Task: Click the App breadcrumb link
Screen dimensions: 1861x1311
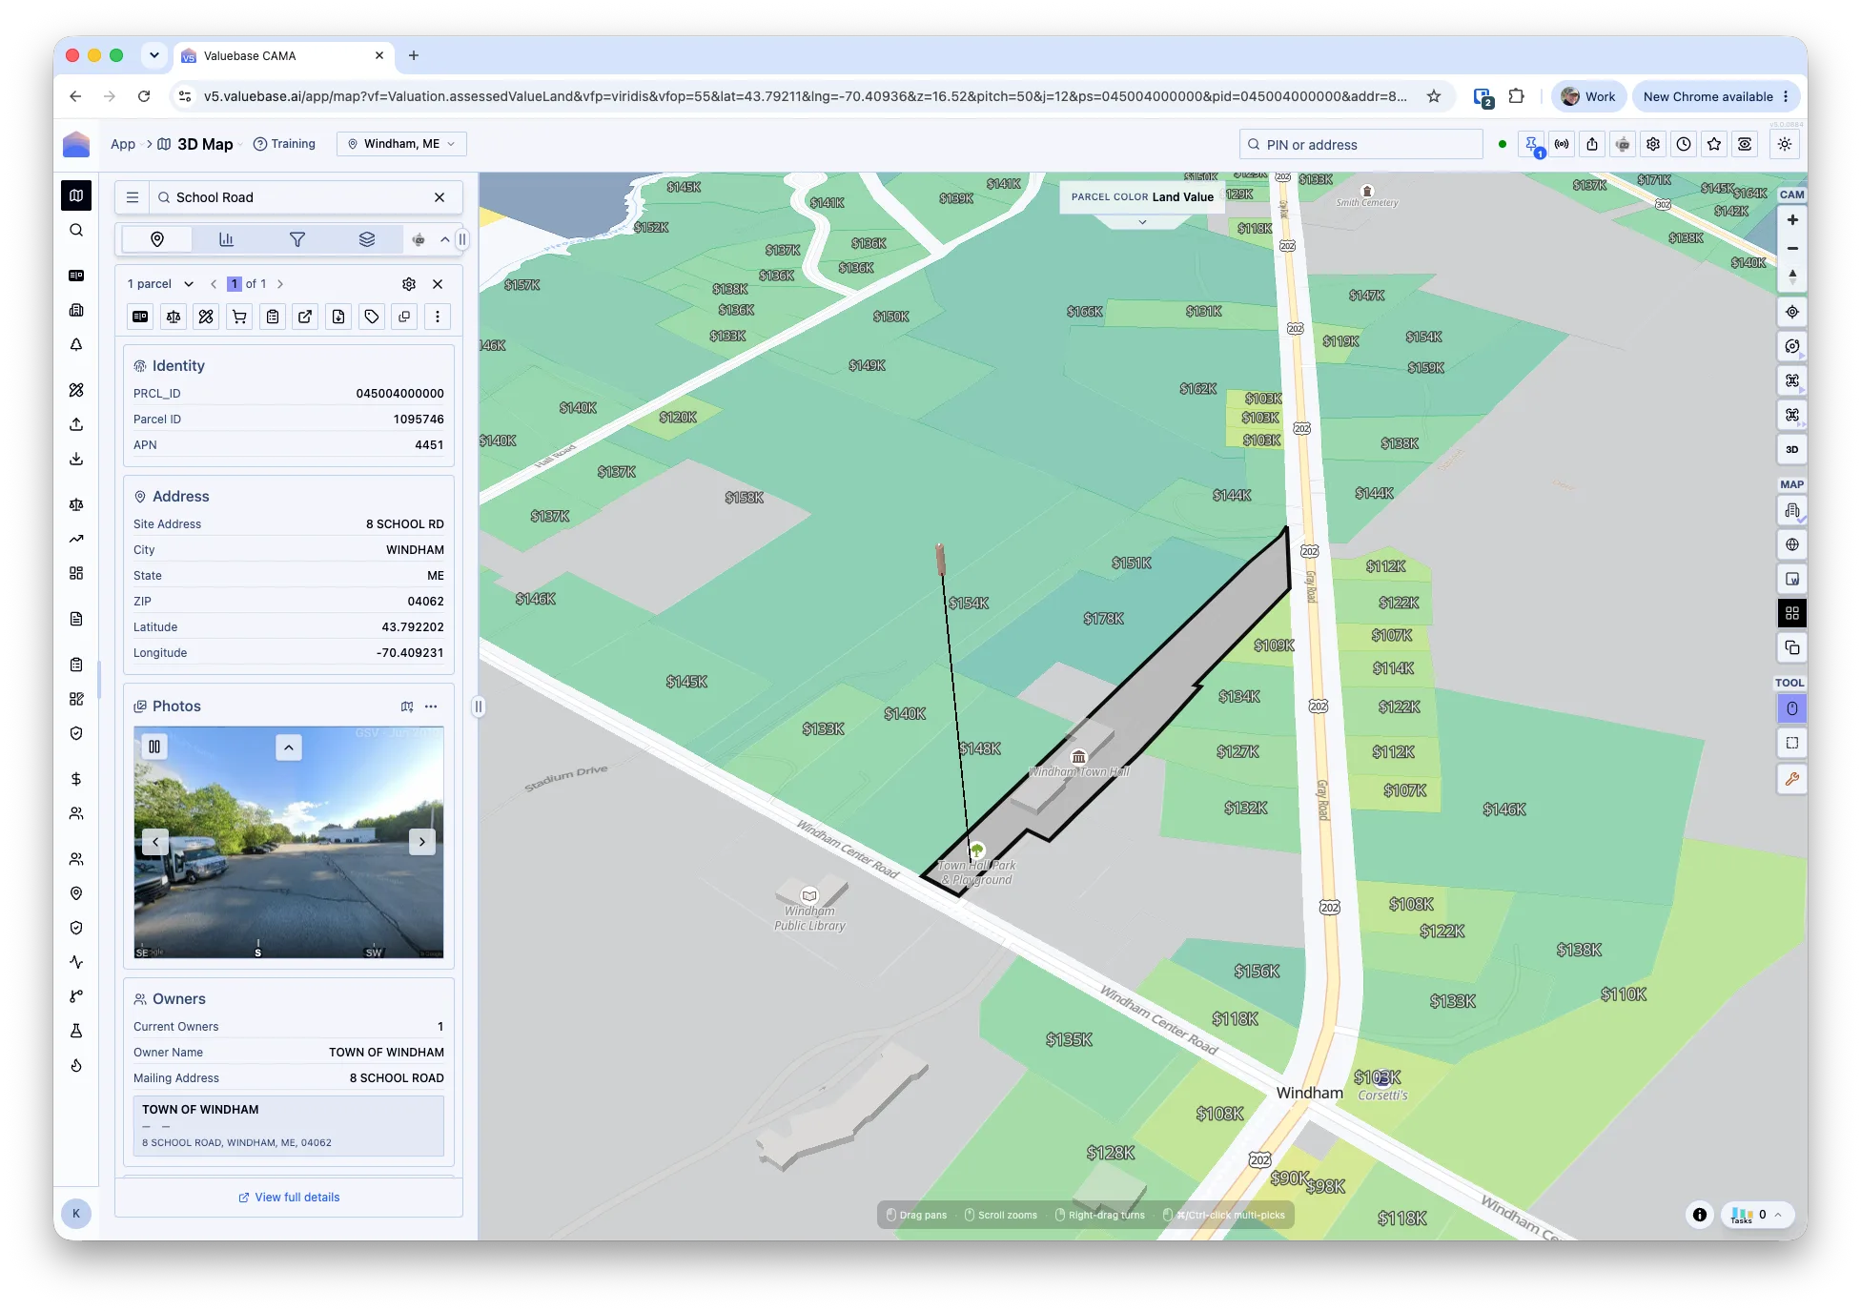Action: pos(123,144)
